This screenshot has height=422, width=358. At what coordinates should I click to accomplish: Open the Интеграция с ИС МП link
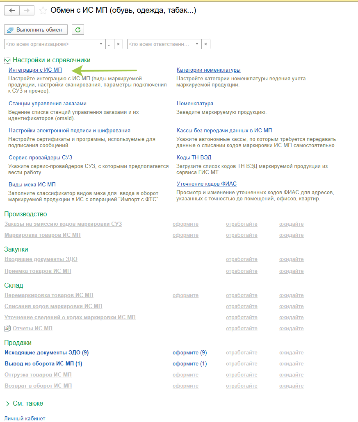35,70
